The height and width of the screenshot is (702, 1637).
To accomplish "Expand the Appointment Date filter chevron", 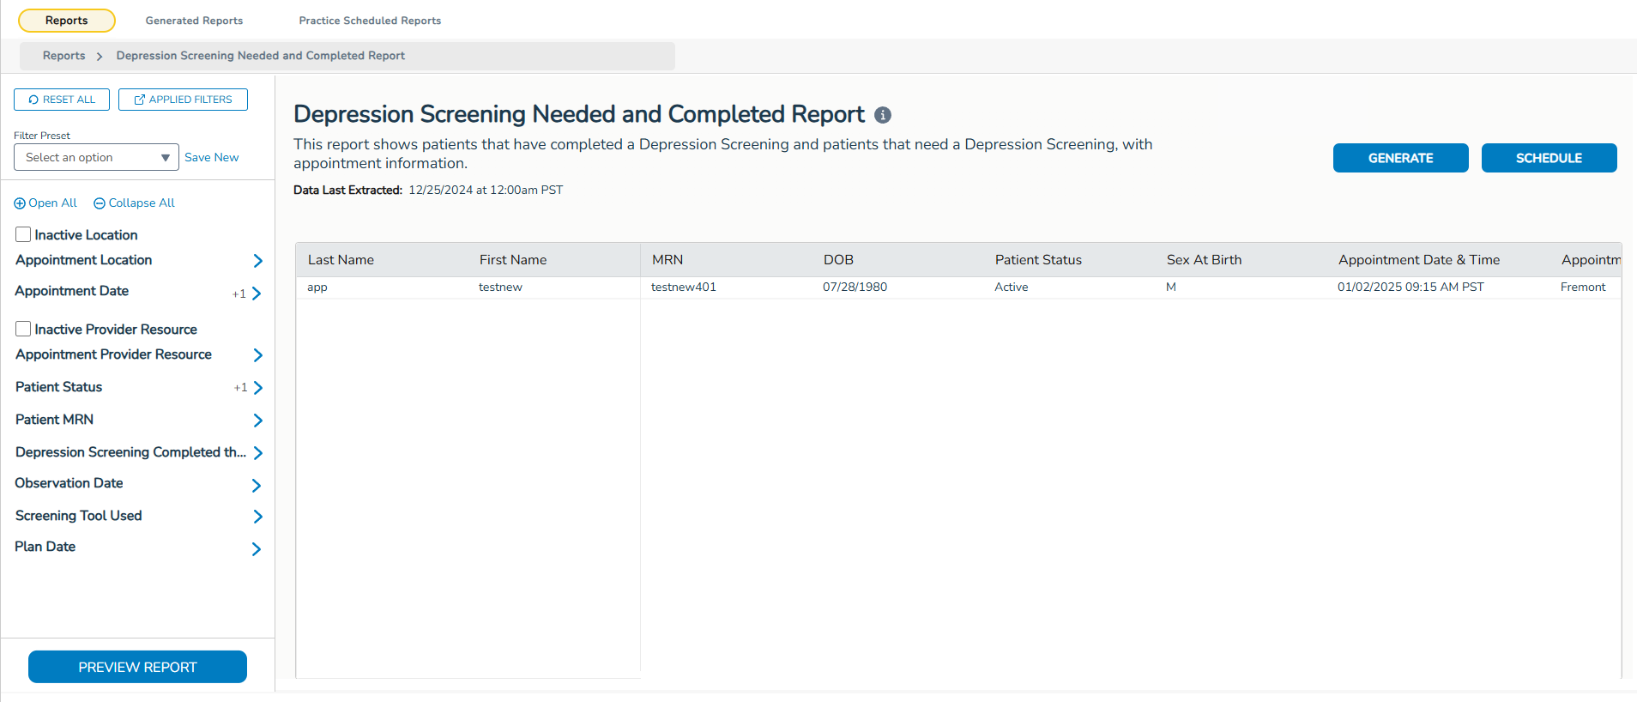I will (257, 294).
